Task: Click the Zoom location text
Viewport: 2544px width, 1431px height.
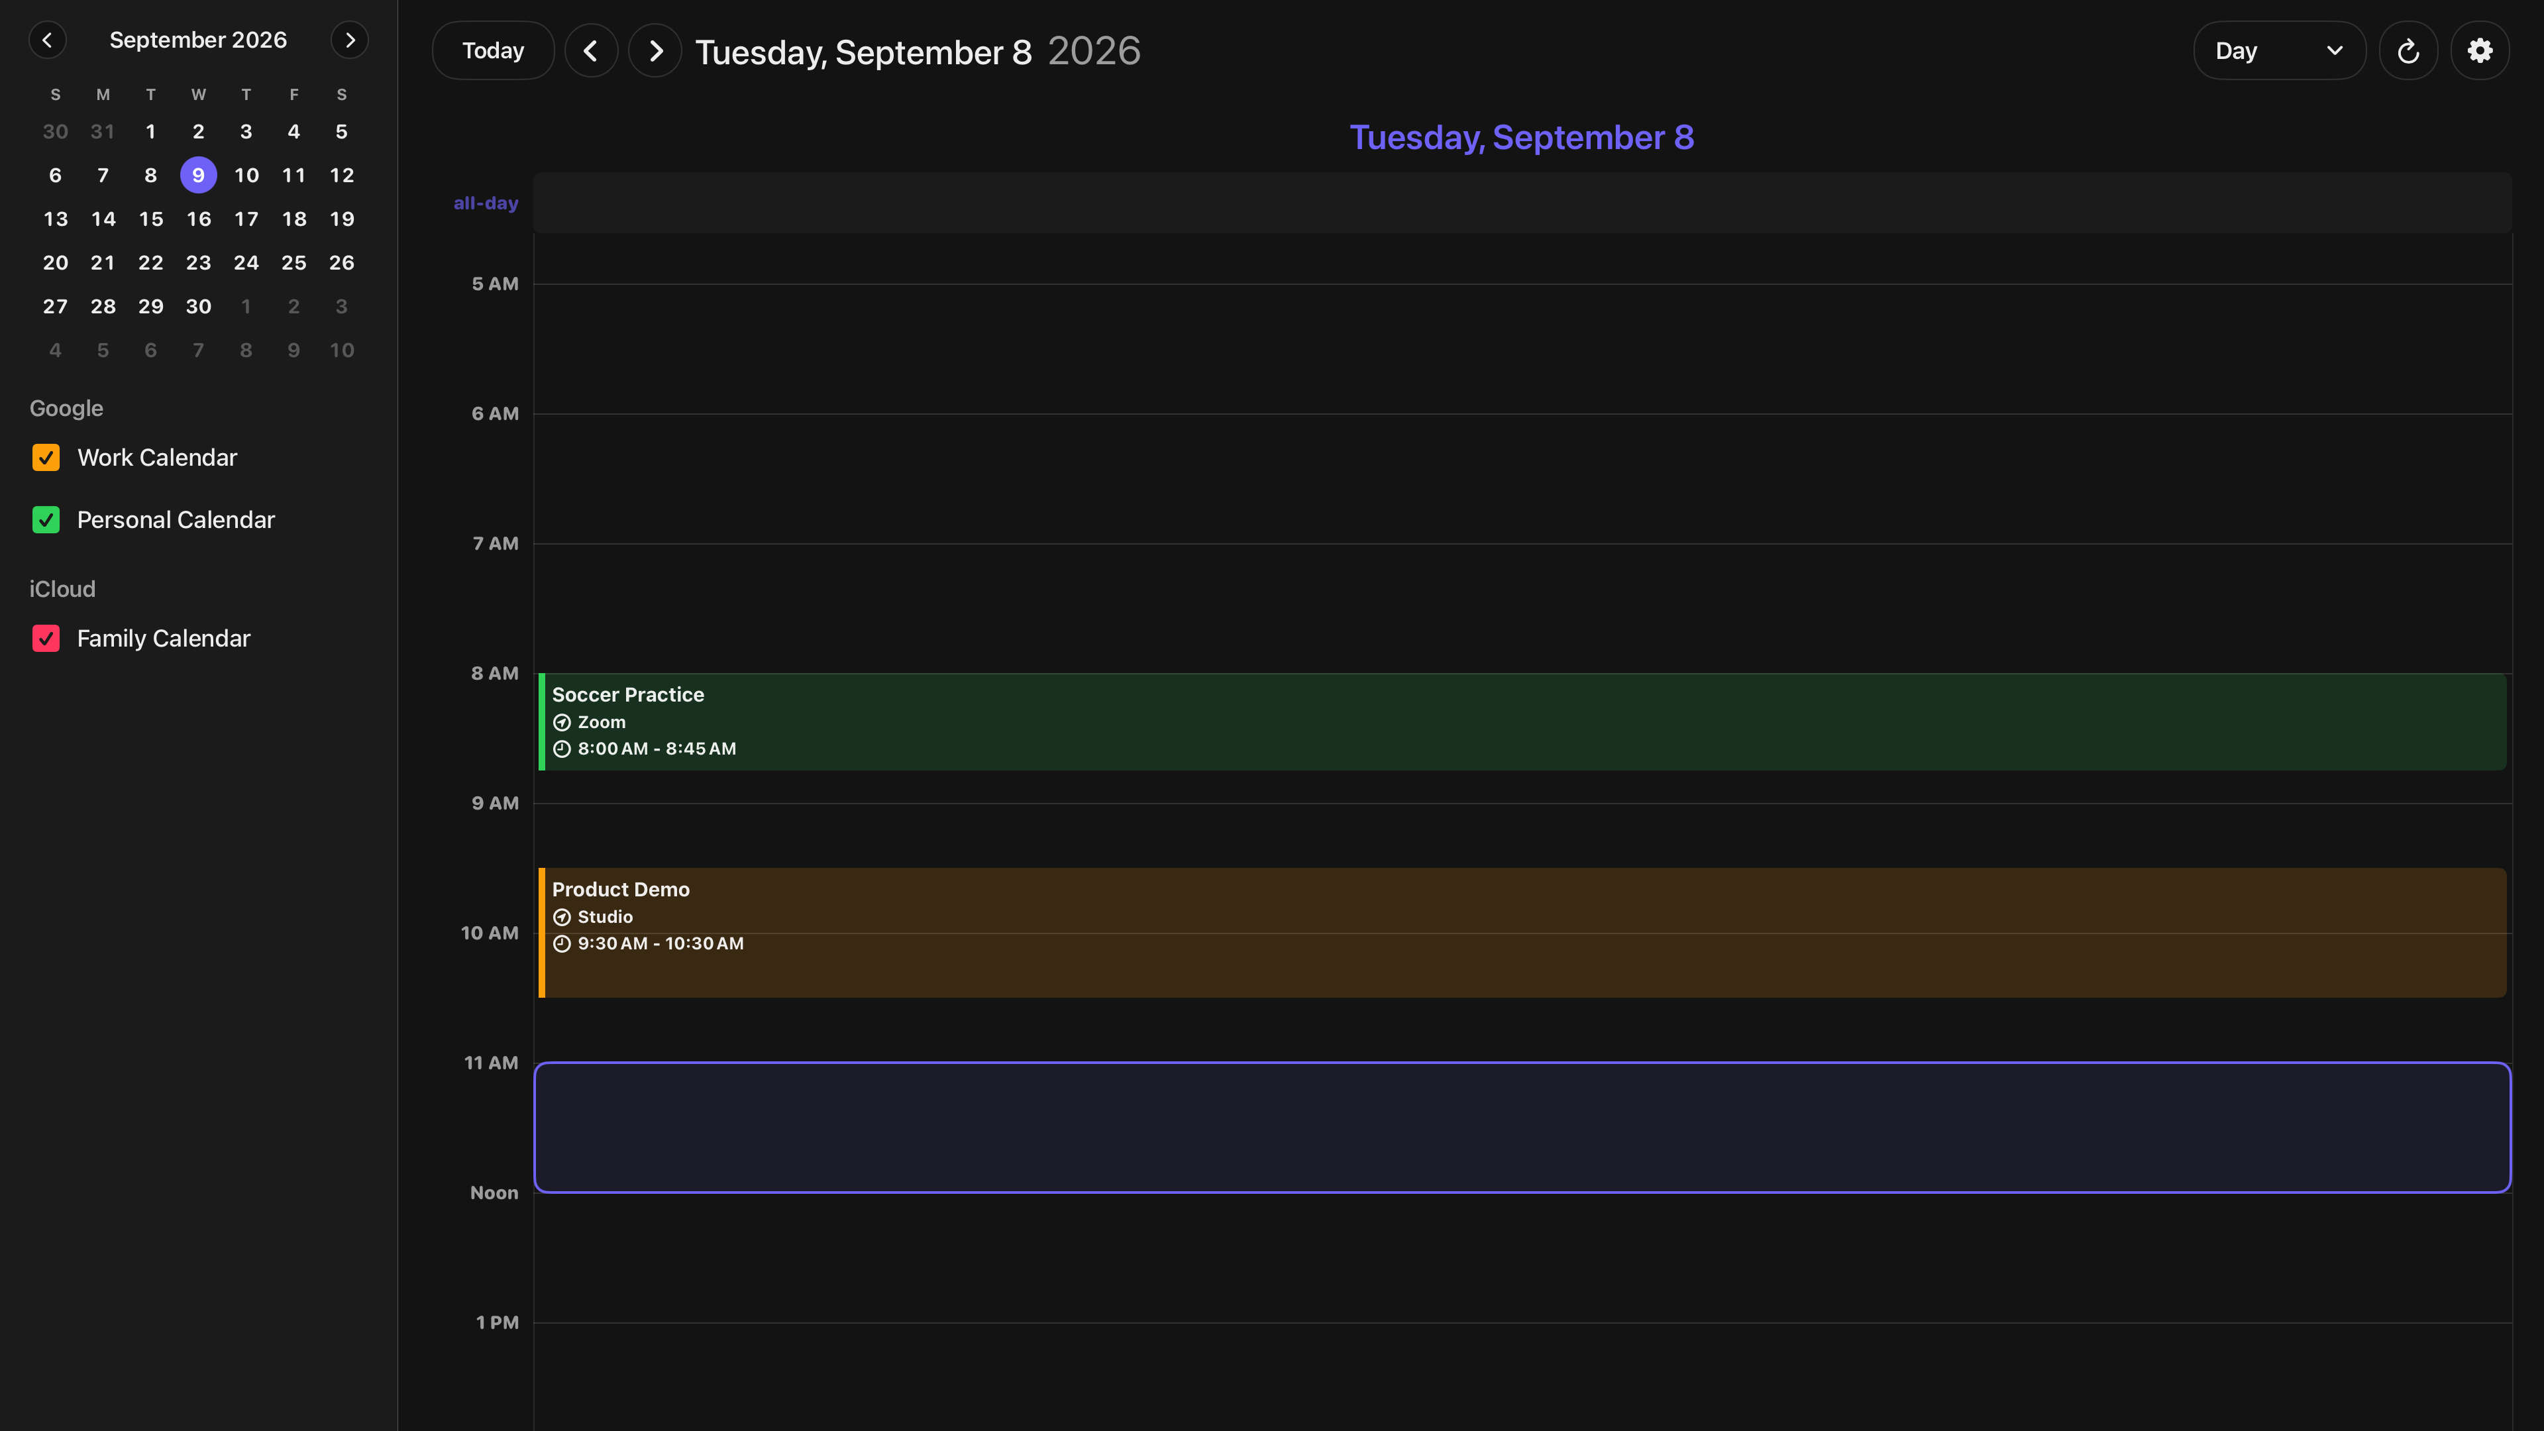Action: pos(602,722)
